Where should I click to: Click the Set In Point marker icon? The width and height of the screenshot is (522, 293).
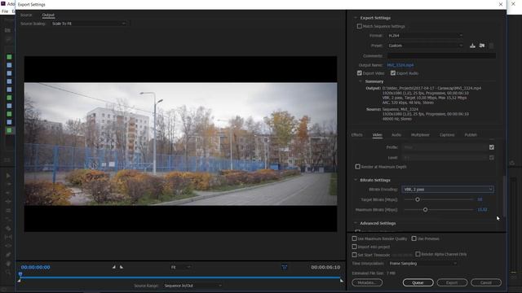[114, 267]
